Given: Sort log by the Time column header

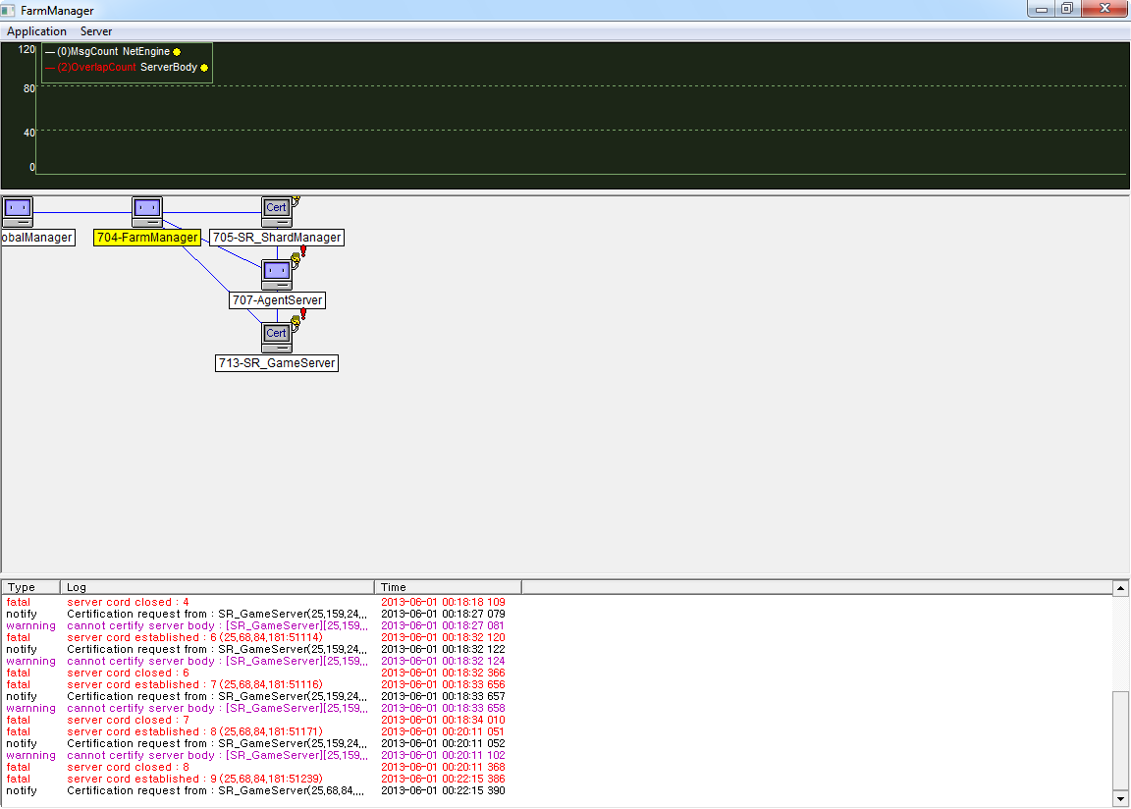Looking at the screenshot, I should [x=447, y=587].
